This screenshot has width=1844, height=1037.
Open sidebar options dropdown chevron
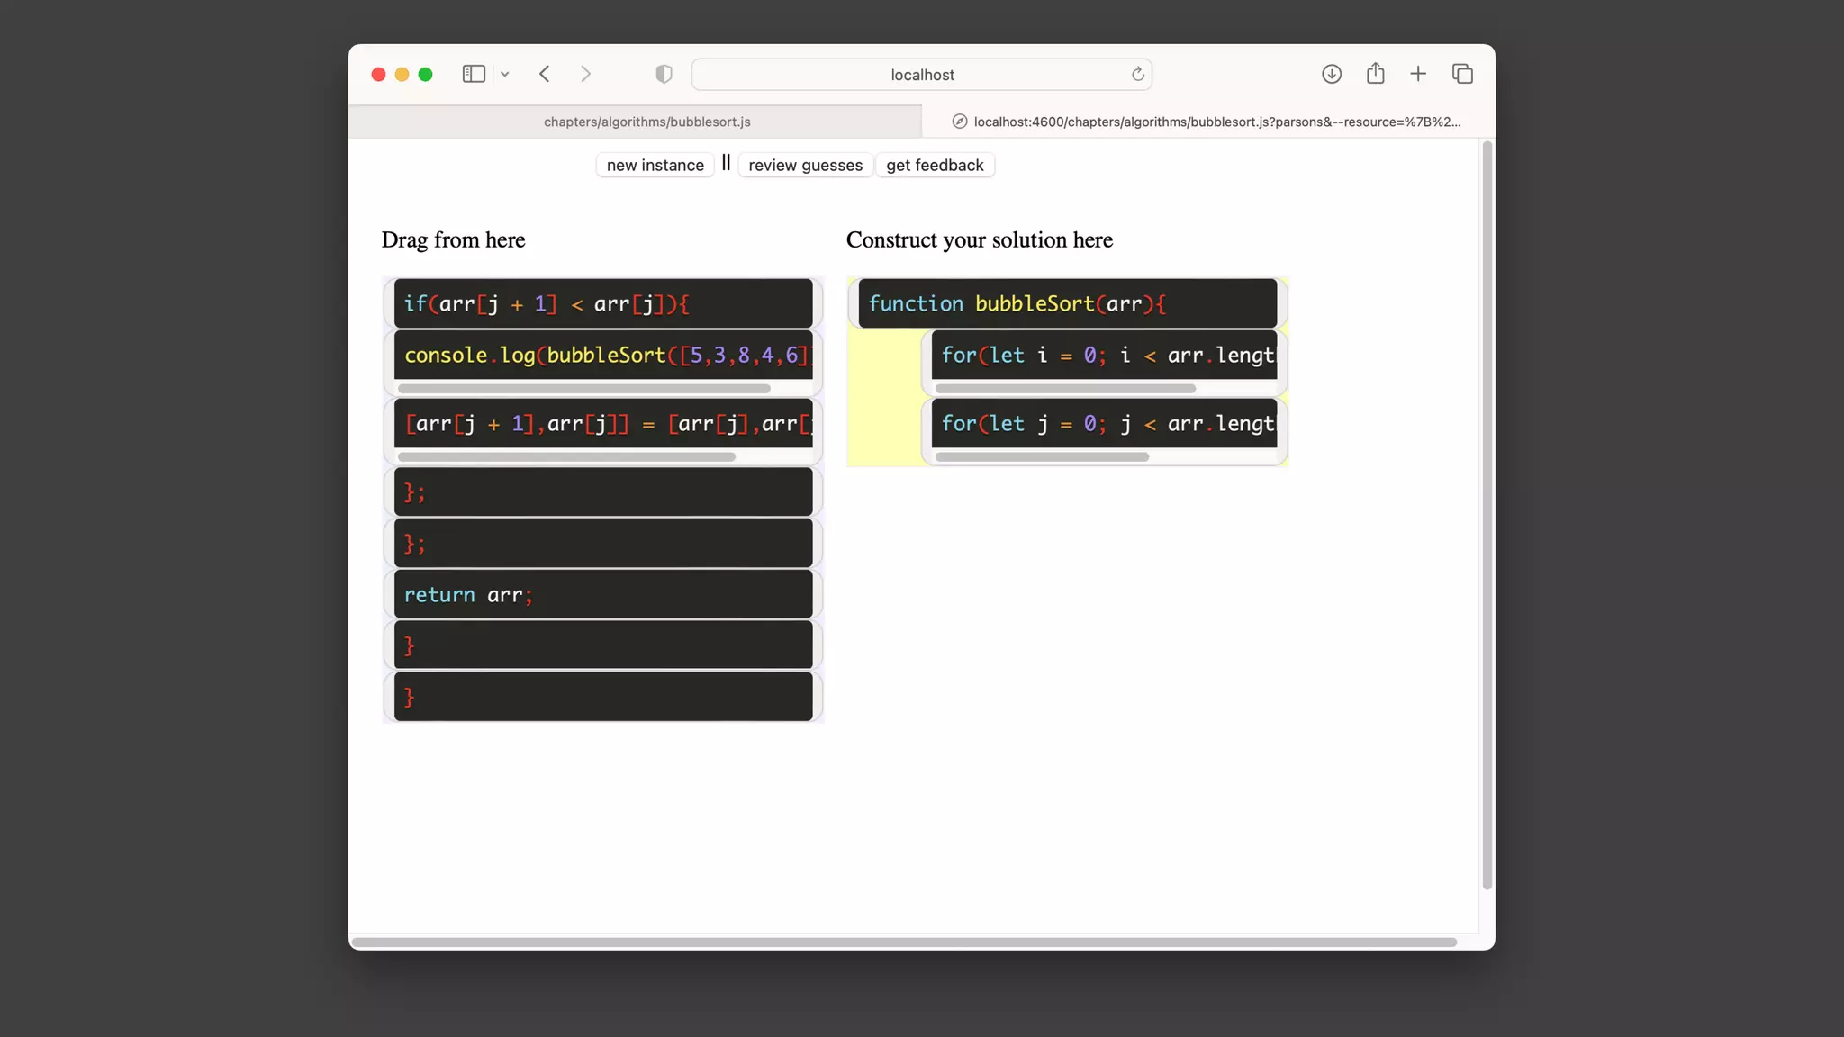tap(505, 75)
